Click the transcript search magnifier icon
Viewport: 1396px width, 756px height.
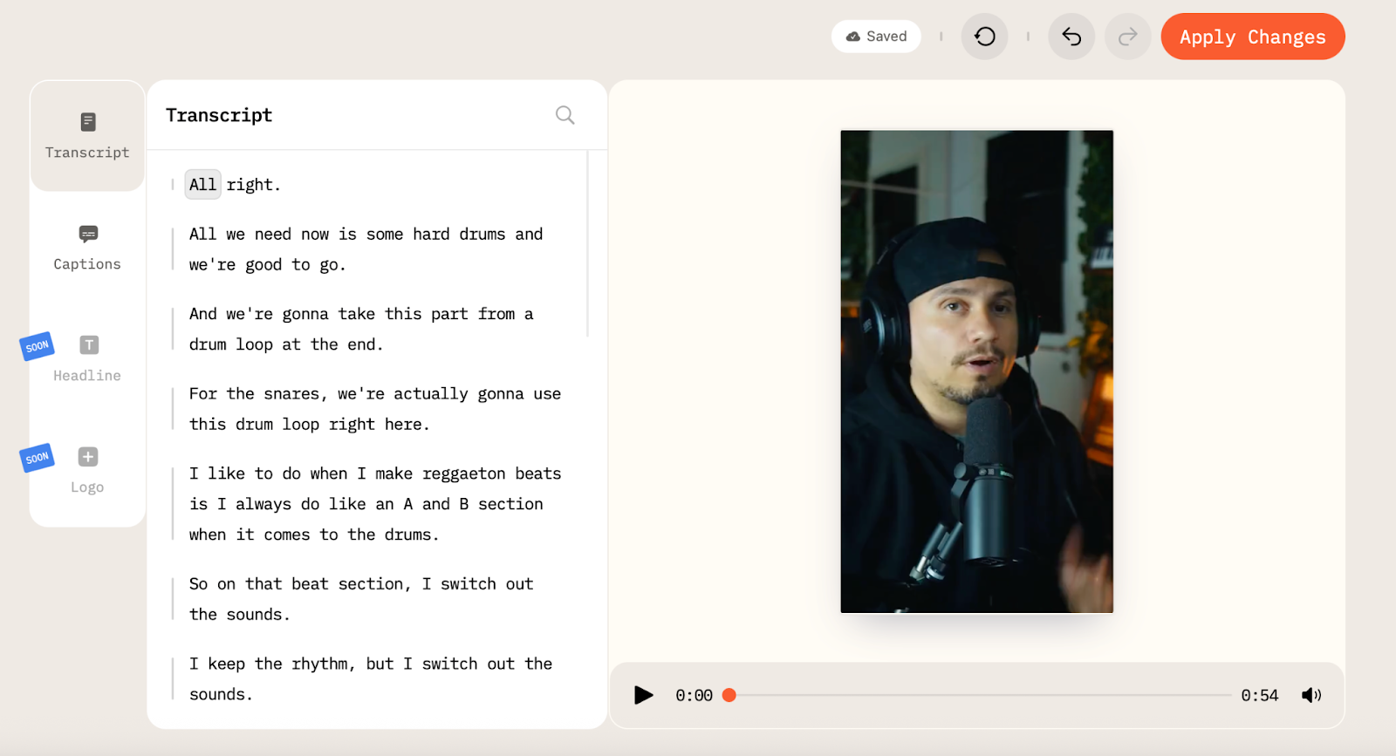click(565, 115)
